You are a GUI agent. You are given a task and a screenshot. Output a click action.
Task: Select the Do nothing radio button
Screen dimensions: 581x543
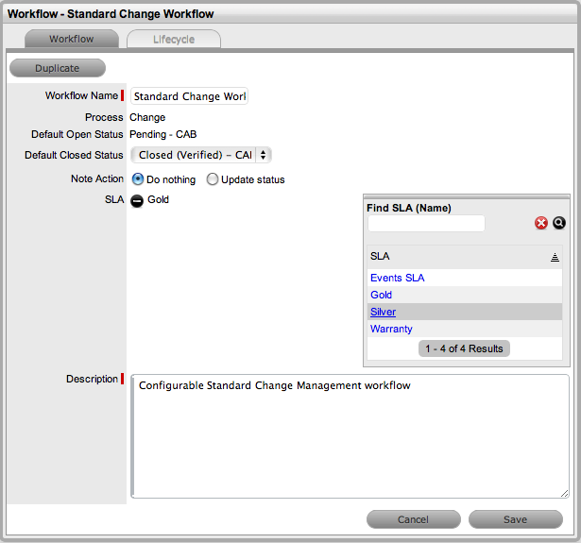tap(138, 179)
